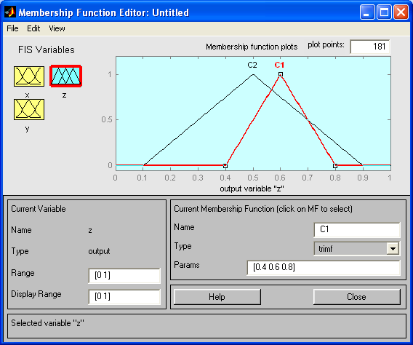The height and width of the screenshot is (345, 413).
Task: Click the 'Membership function plots' heading
Action: pyautogui.click(x=252, y=47)
